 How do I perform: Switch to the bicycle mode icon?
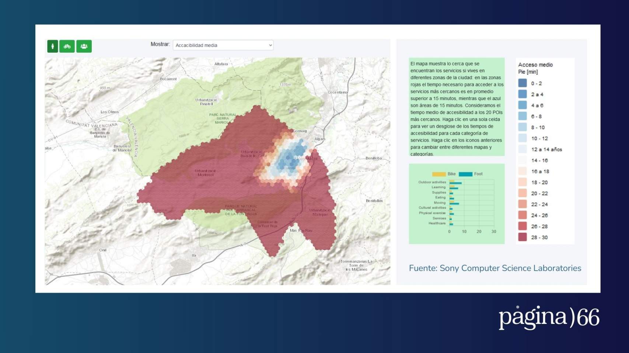[67, 46]
